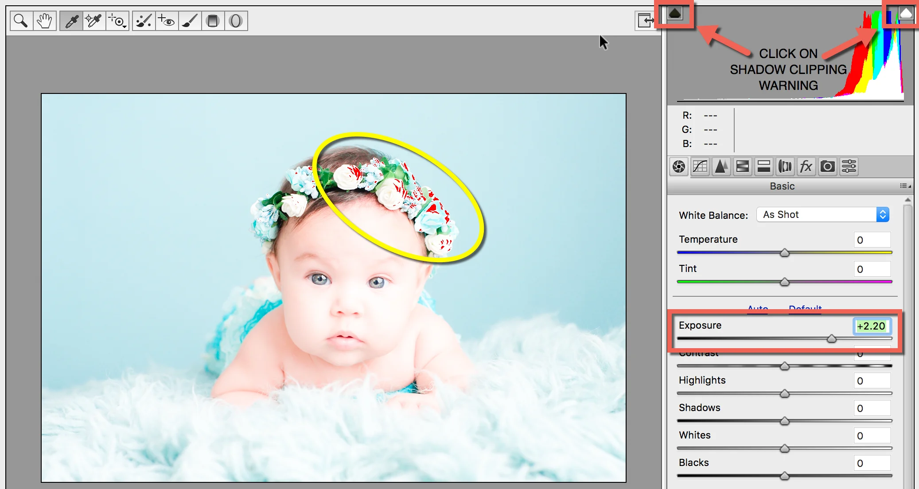The image size is (919, 489).
Task: Select the Spot Removal tool
Action: point(144,20)
